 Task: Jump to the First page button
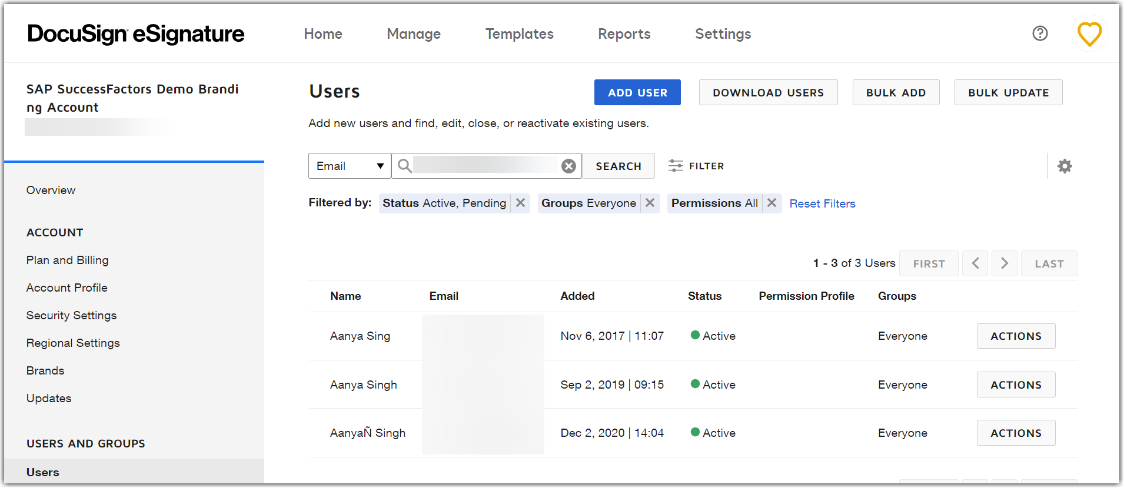coord(929,263)
